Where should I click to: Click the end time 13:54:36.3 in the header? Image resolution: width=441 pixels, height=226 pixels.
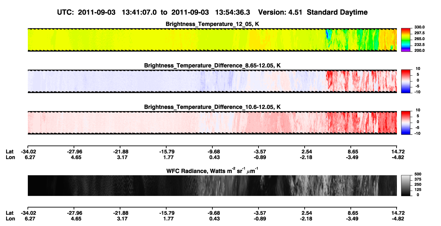232,12
